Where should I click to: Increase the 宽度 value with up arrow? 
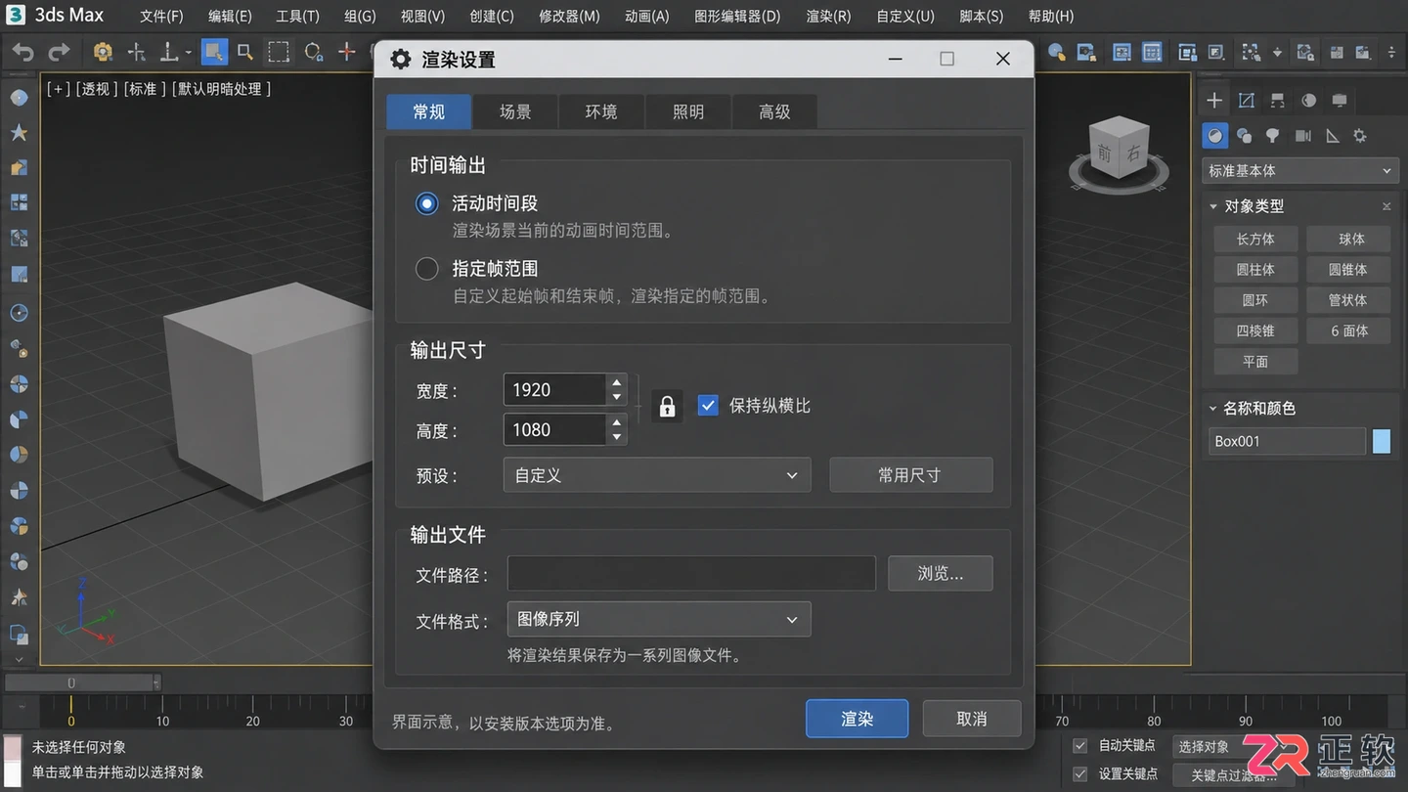616,382
